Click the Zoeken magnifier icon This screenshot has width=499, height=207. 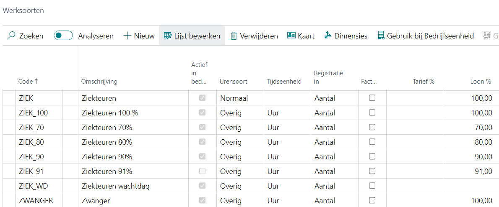pos(11,36)
